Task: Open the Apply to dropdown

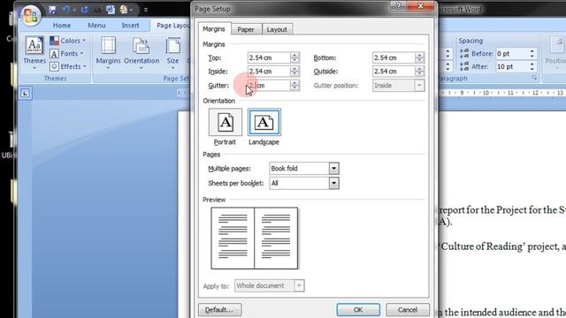Action: pyautogui.click(x=269, y=285)
